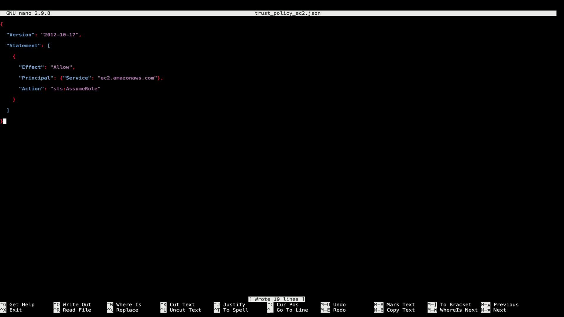Click the ^O Write Out shortcut
This screenshot has height=317, width=564.
pyautogui.click(x=73, y=305)
